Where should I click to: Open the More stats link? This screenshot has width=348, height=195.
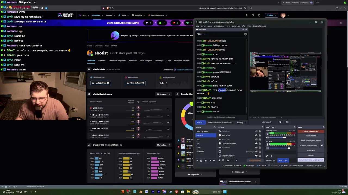tap(163, 145)
